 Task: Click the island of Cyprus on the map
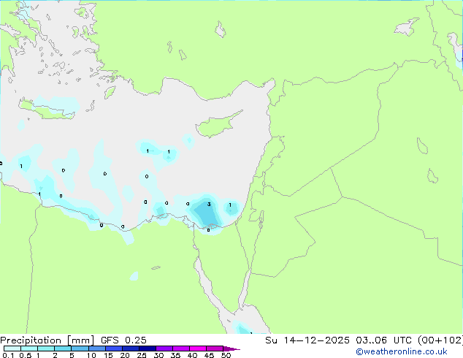218,124
